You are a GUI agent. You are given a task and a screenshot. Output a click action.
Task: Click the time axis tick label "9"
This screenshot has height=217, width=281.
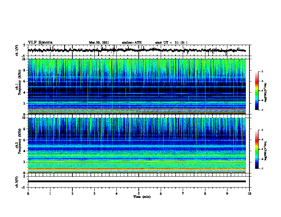[x=227, y=194]
